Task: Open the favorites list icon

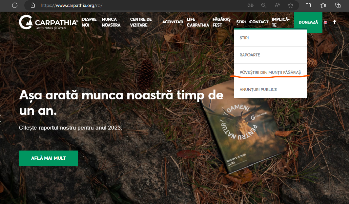Action: 323,5
